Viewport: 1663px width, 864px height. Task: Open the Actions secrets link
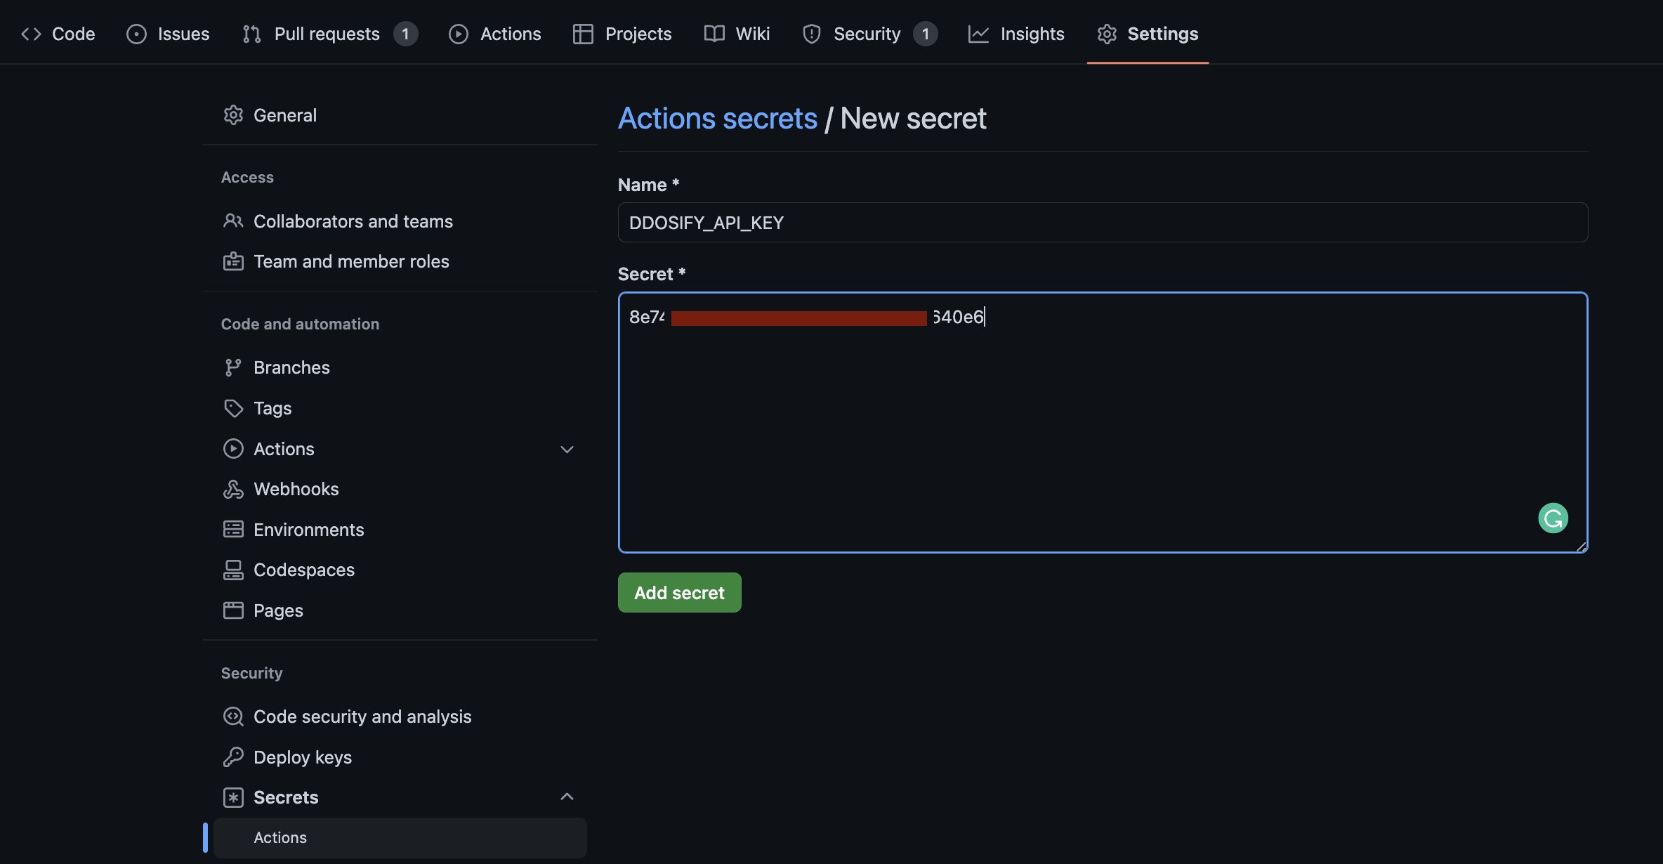click(718, 118)
